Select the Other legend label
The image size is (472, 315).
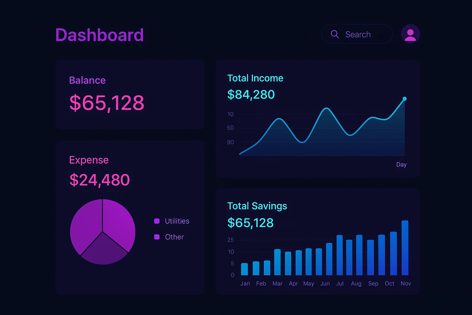click(174, 237)
